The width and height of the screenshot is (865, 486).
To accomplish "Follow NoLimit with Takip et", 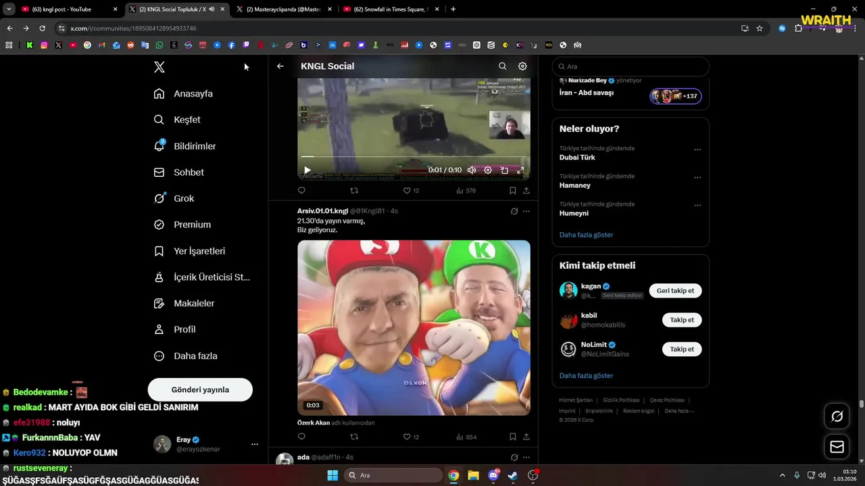I will (x=682, y=349).
